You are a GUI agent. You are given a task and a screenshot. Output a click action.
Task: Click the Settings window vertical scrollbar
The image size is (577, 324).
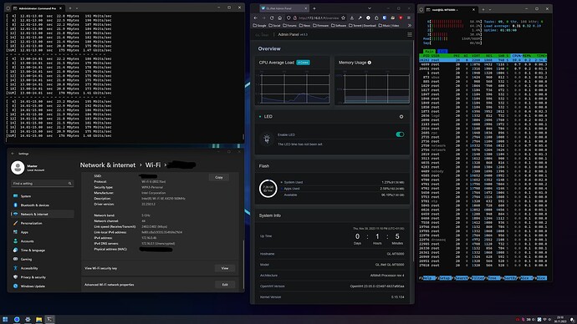coord(243,264)
